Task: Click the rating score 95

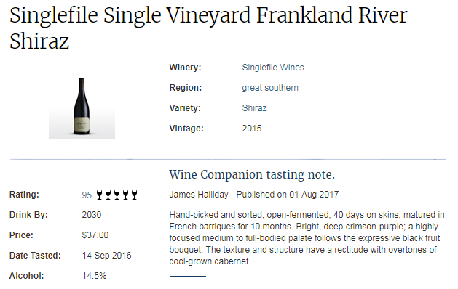Action: pyautogui.click(x=87, y=195)
